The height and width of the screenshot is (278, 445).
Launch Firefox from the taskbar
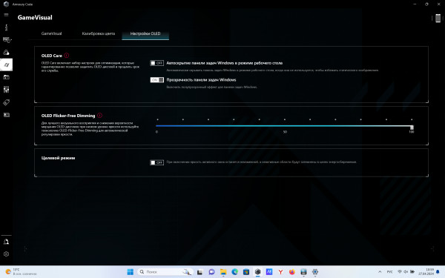click(292, 272)
